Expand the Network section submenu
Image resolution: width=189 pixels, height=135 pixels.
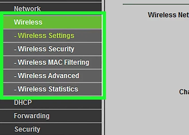coord(51,8)
